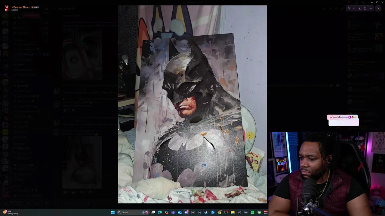
Task: Click the taskbar Search box
Action: pyautogui.click(x=133, y=212)
